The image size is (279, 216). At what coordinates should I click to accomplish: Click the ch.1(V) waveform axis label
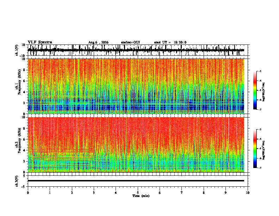point(17,50)
